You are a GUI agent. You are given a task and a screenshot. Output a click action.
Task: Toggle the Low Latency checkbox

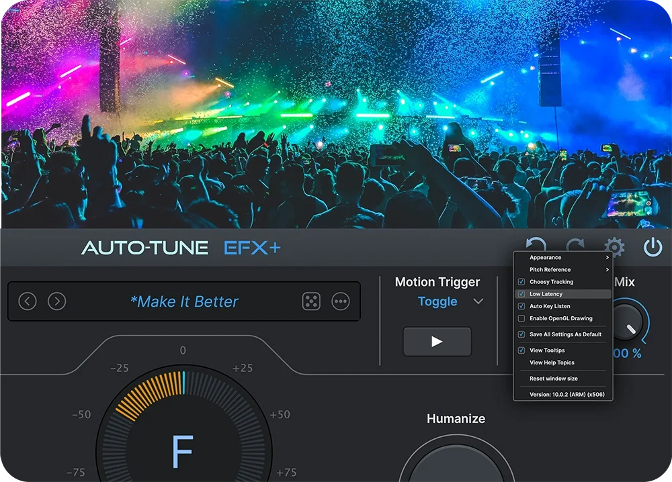tap(521, 294)
